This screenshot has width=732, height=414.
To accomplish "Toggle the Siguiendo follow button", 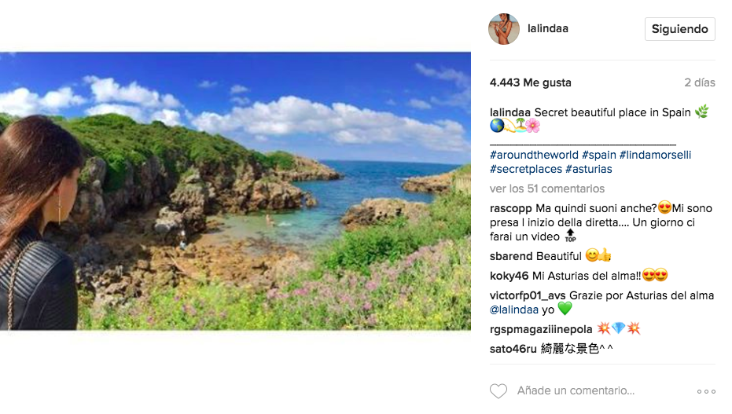I will (x=680, y=29).
